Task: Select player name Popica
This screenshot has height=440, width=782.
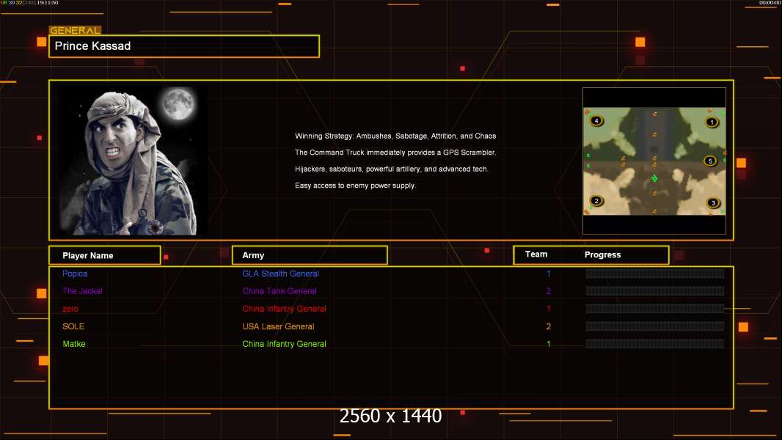Action: [75, 274]
